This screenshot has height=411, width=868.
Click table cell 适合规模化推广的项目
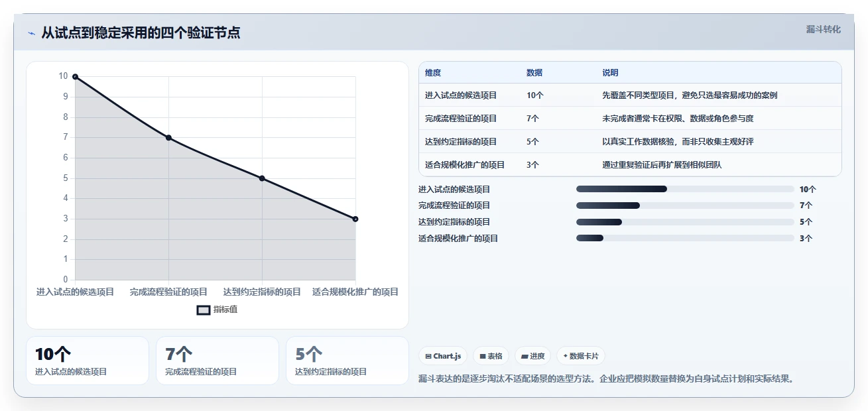[465, 165]
